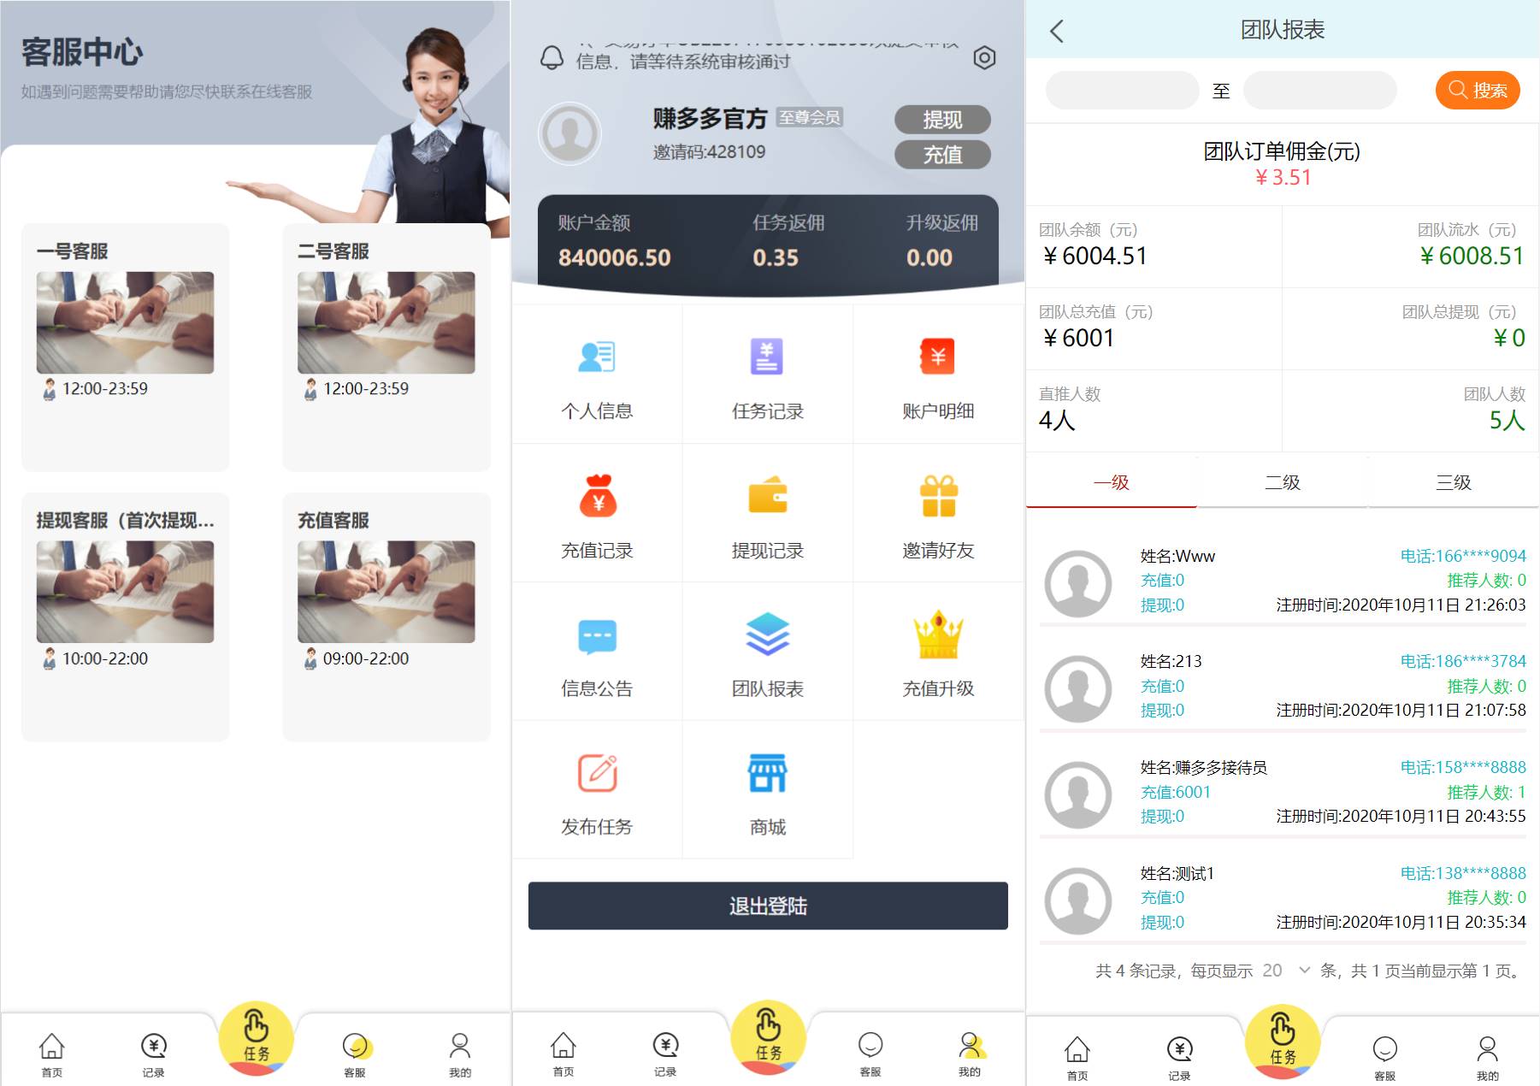The image size is (1540, 1086).
Task: Open the 充值记录 money bag icon
Action: tap(598, 496)
